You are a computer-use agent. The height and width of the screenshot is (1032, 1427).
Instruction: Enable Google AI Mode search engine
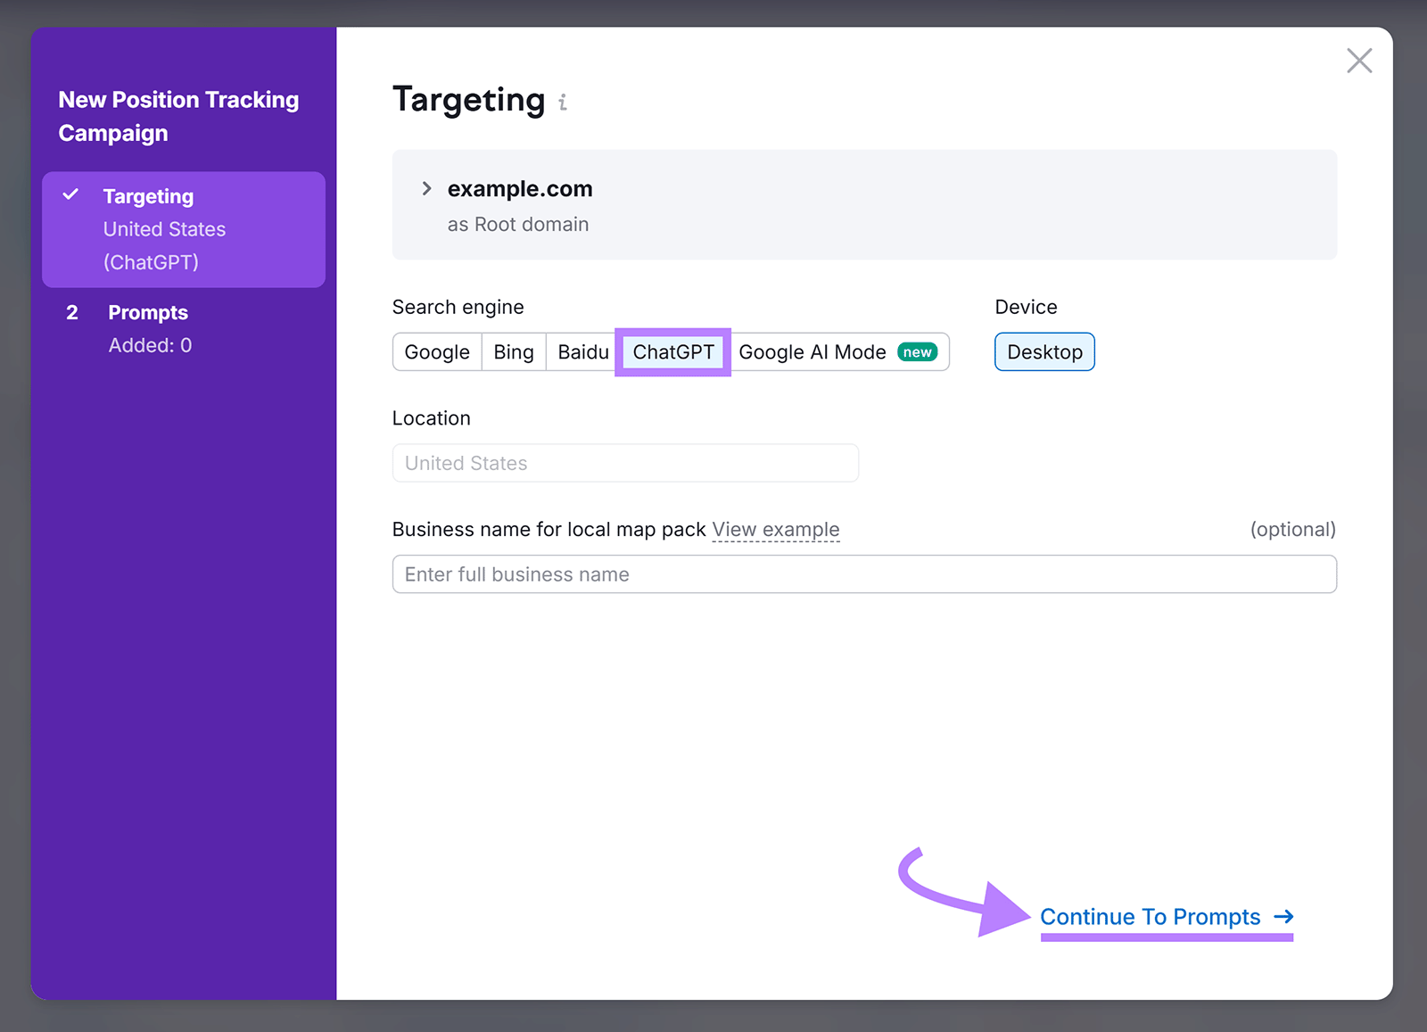(812, 351)
